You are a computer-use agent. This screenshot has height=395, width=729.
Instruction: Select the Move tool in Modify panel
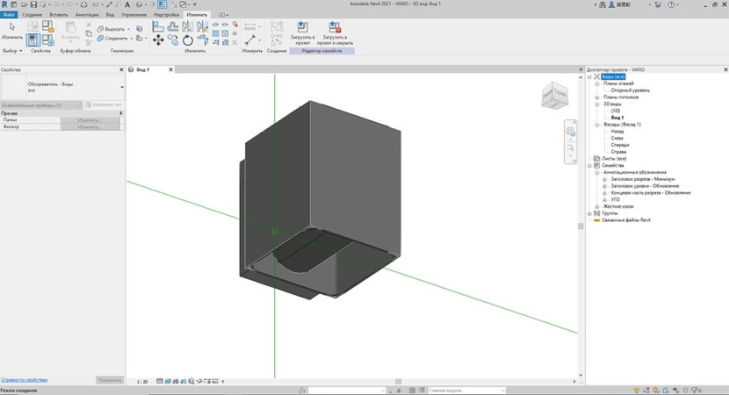tap(158, 40)
